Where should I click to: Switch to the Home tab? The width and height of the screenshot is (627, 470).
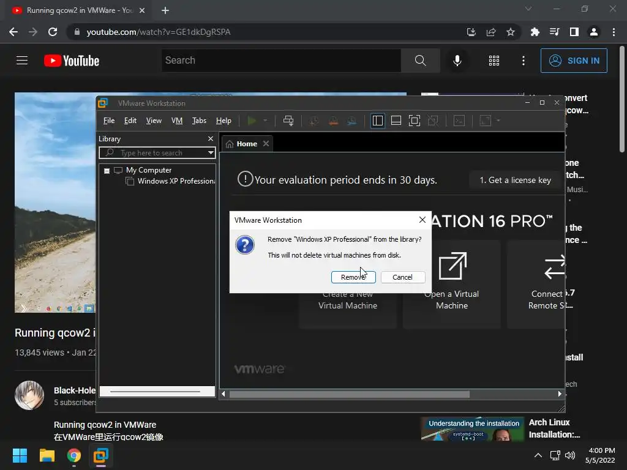[x=246, y=144]
